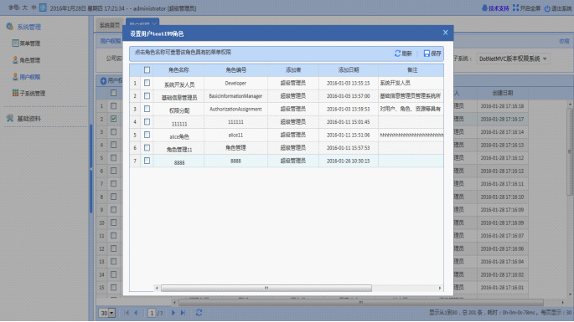The height and width of the screenshot is (322, 574).
Task: Click add user icon in background toolbar
Action: pyautogui.click(x=103, y=81)
